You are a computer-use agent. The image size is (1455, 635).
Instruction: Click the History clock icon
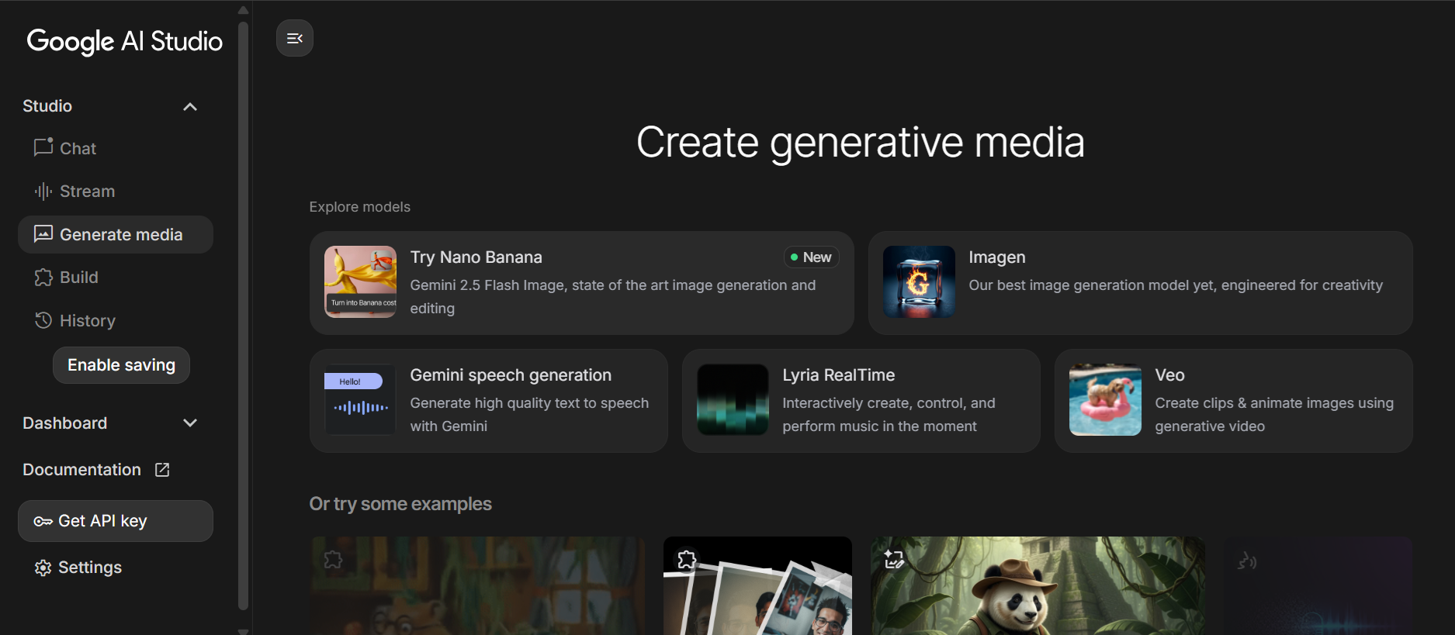coord(43,320)
